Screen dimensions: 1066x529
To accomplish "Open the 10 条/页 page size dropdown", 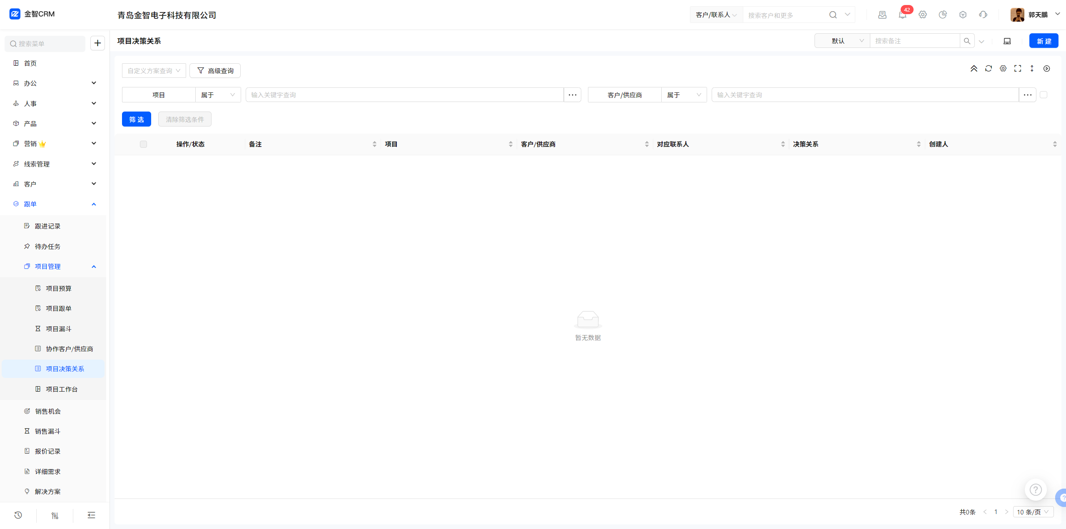I will click(1033, 512).
